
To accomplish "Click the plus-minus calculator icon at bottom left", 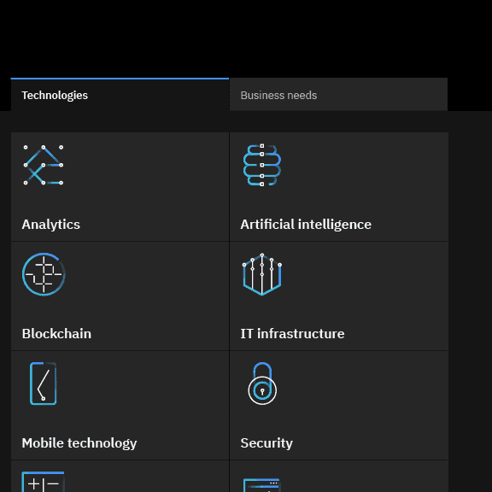I will (x=43, y=482).
